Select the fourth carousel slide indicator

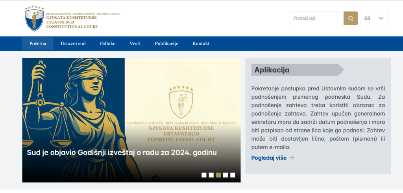(226, 175)
